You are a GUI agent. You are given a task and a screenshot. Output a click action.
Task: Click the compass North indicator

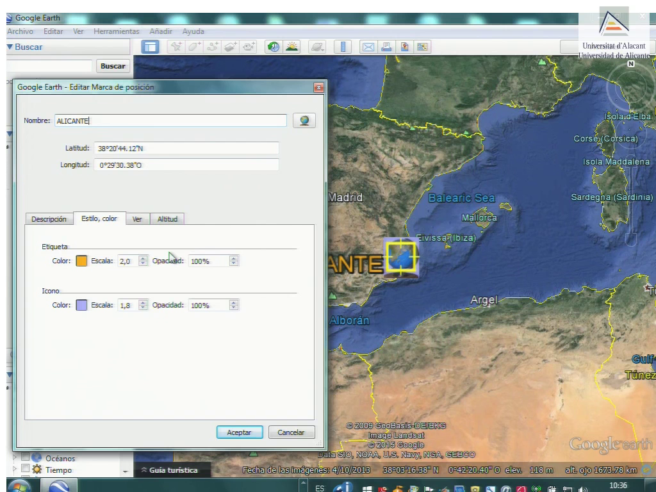click(631, 63)
